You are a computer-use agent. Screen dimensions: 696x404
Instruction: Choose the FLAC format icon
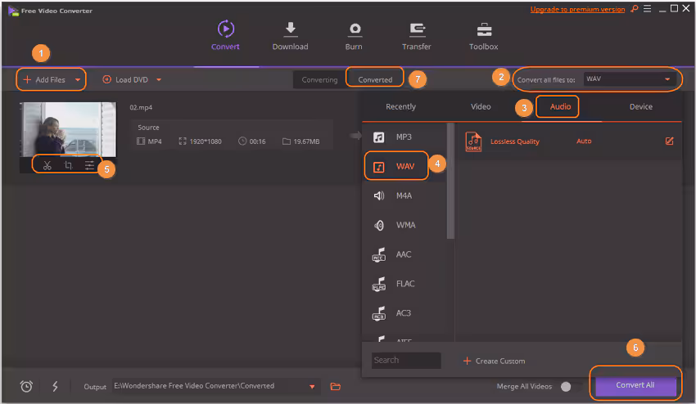tap(378, 284)
